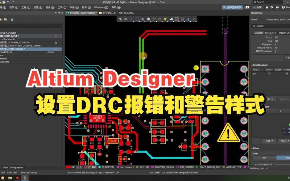Activate the Place text string tool

[188, 19]
